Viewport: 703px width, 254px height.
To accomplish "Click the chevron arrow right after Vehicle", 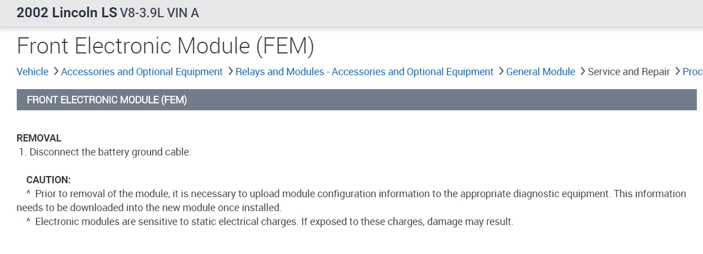I will coord(55,72).
